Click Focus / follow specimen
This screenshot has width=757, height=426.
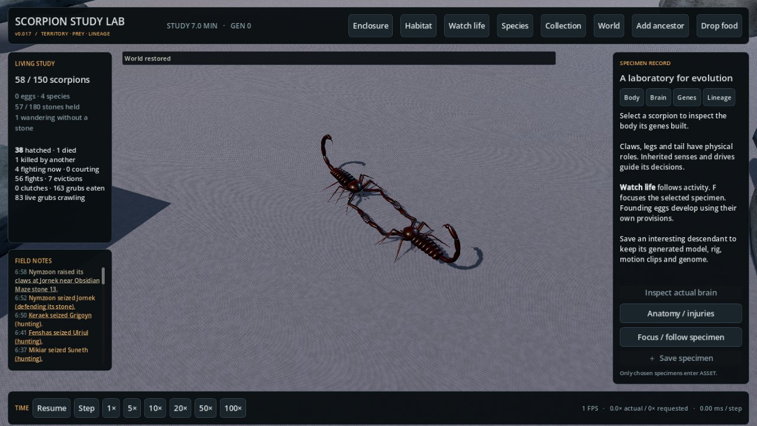pos(681,337)
